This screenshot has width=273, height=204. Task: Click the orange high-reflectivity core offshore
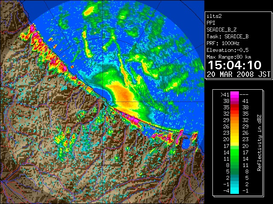click(126, 95)
